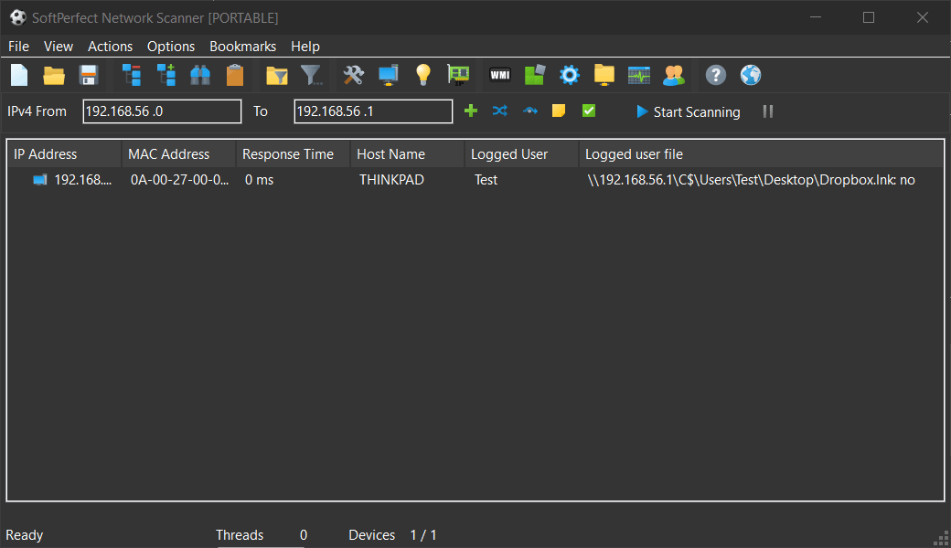Open the Options menu

point(171,47)
